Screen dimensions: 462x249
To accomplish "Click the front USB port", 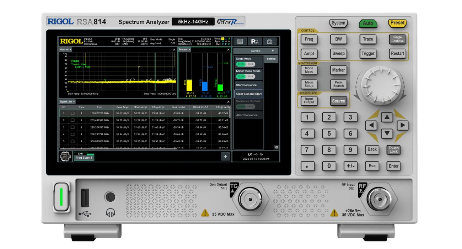I will [x=85, y=198].
